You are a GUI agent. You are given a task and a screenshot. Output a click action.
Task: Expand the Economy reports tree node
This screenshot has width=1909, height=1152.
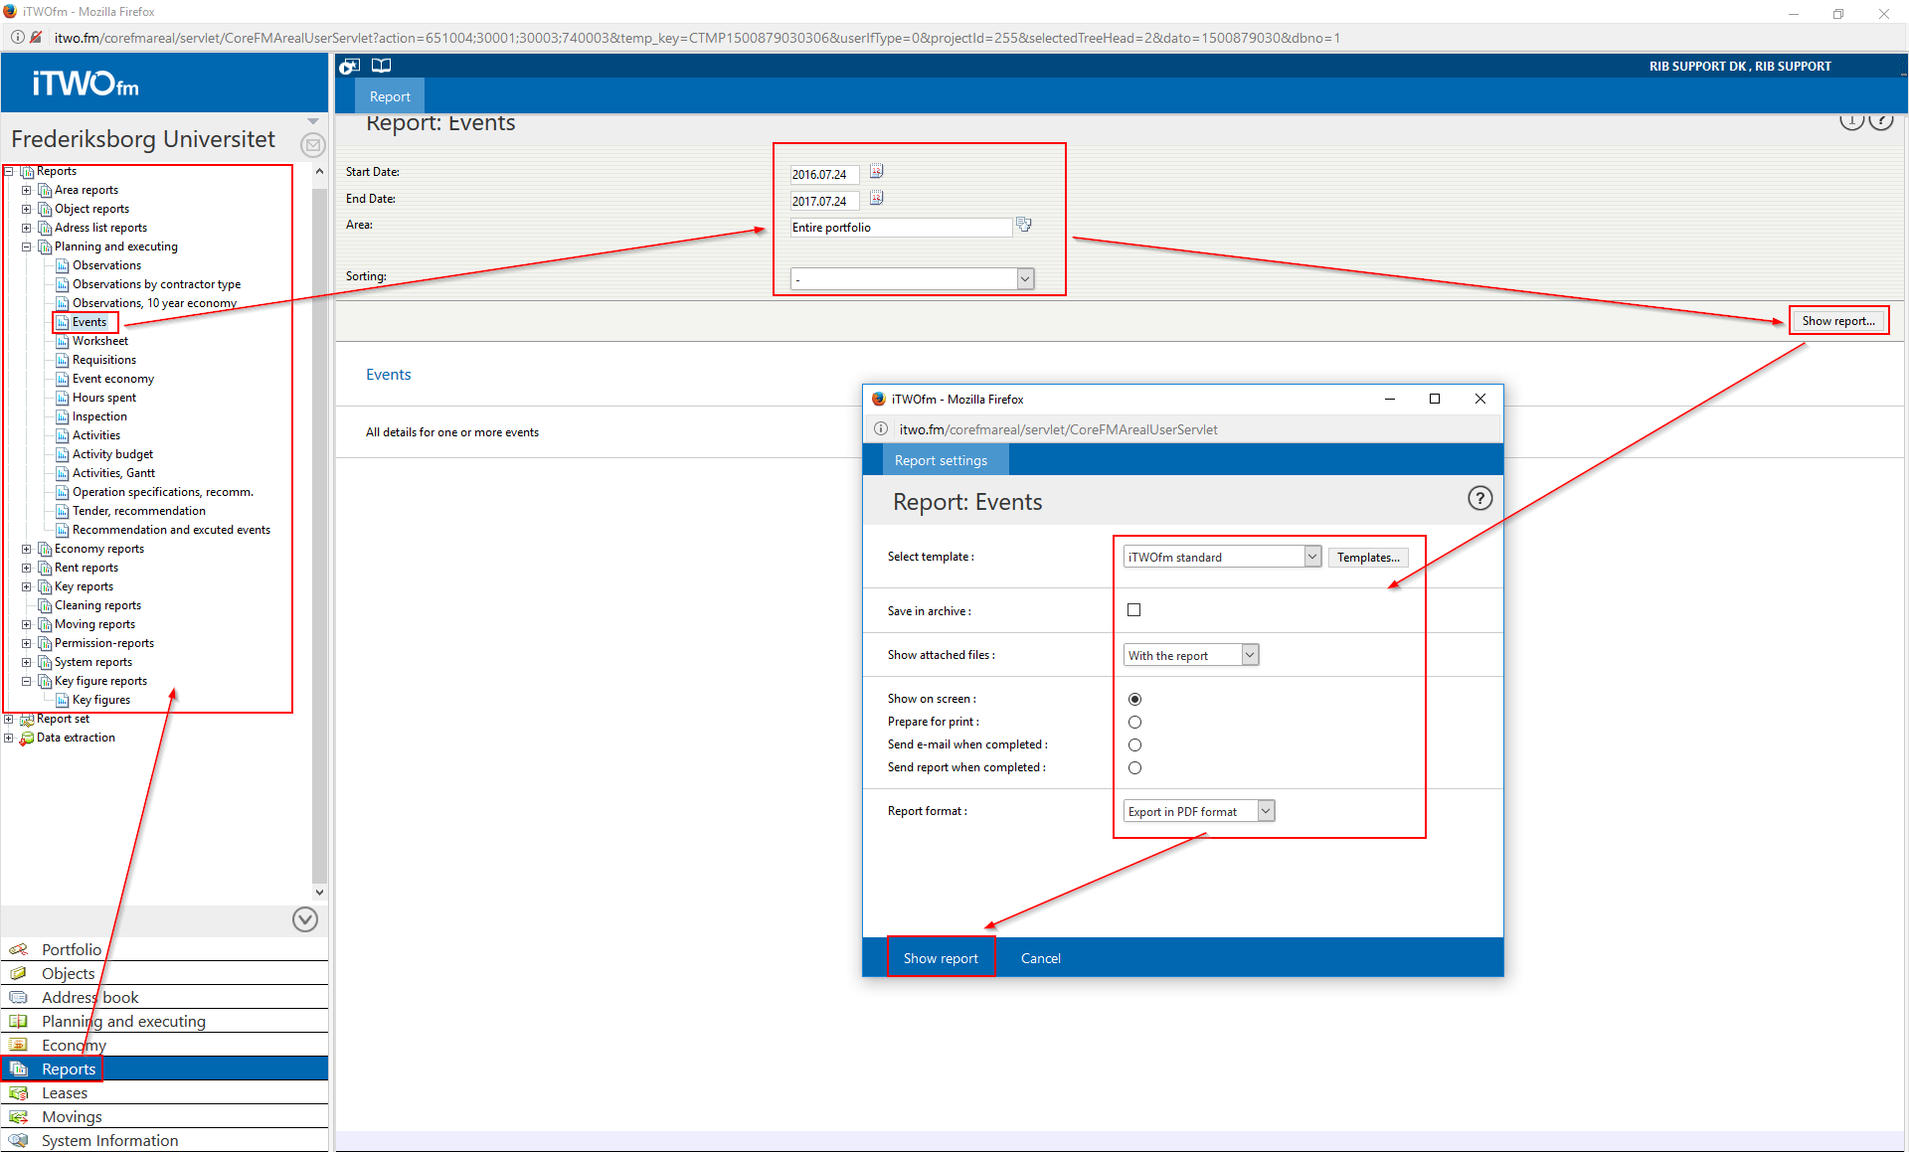(x=27, y=549)
